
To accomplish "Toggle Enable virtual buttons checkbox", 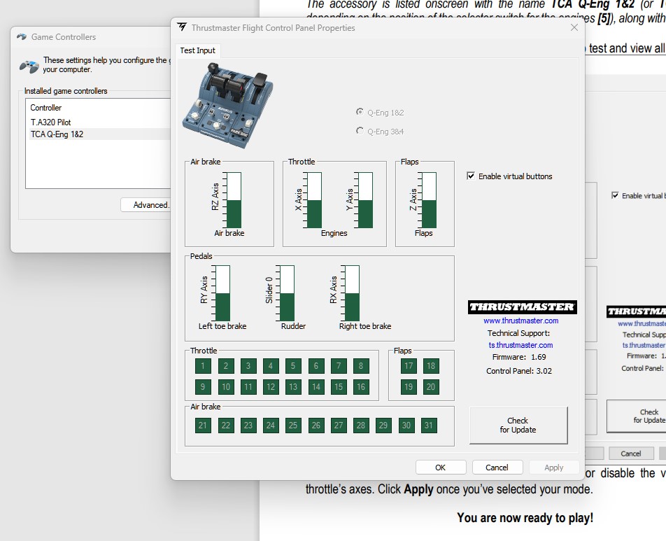I will [471, 176].
